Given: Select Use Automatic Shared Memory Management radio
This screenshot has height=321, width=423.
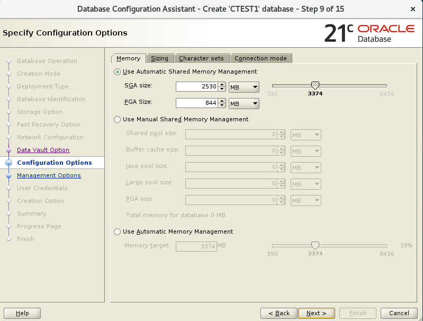Looking at the screenshot, I should pyautogui.click(x=118, y=72).
